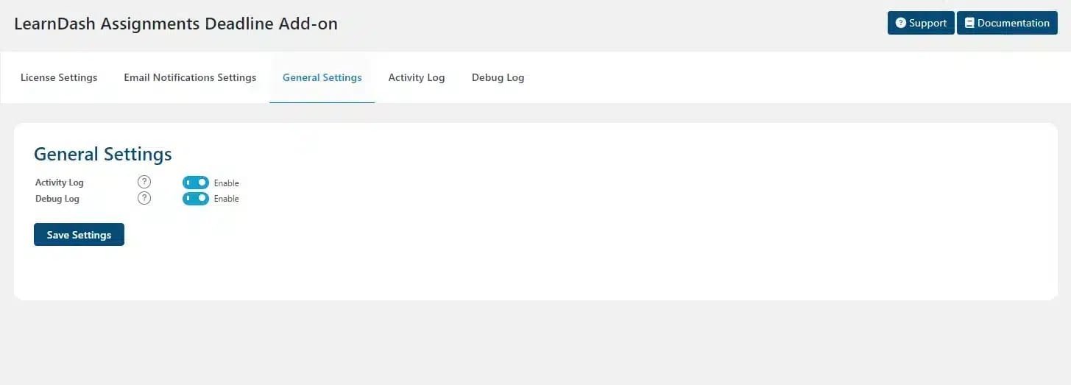
Task: Open the Support link button
Action: pos(921,23)
